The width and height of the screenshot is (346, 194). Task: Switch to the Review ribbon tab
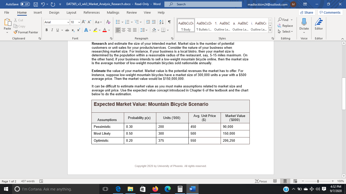pyautogui.click(x=131, y=12)
